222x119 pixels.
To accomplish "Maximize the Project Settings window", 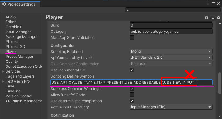I will 214,3.
